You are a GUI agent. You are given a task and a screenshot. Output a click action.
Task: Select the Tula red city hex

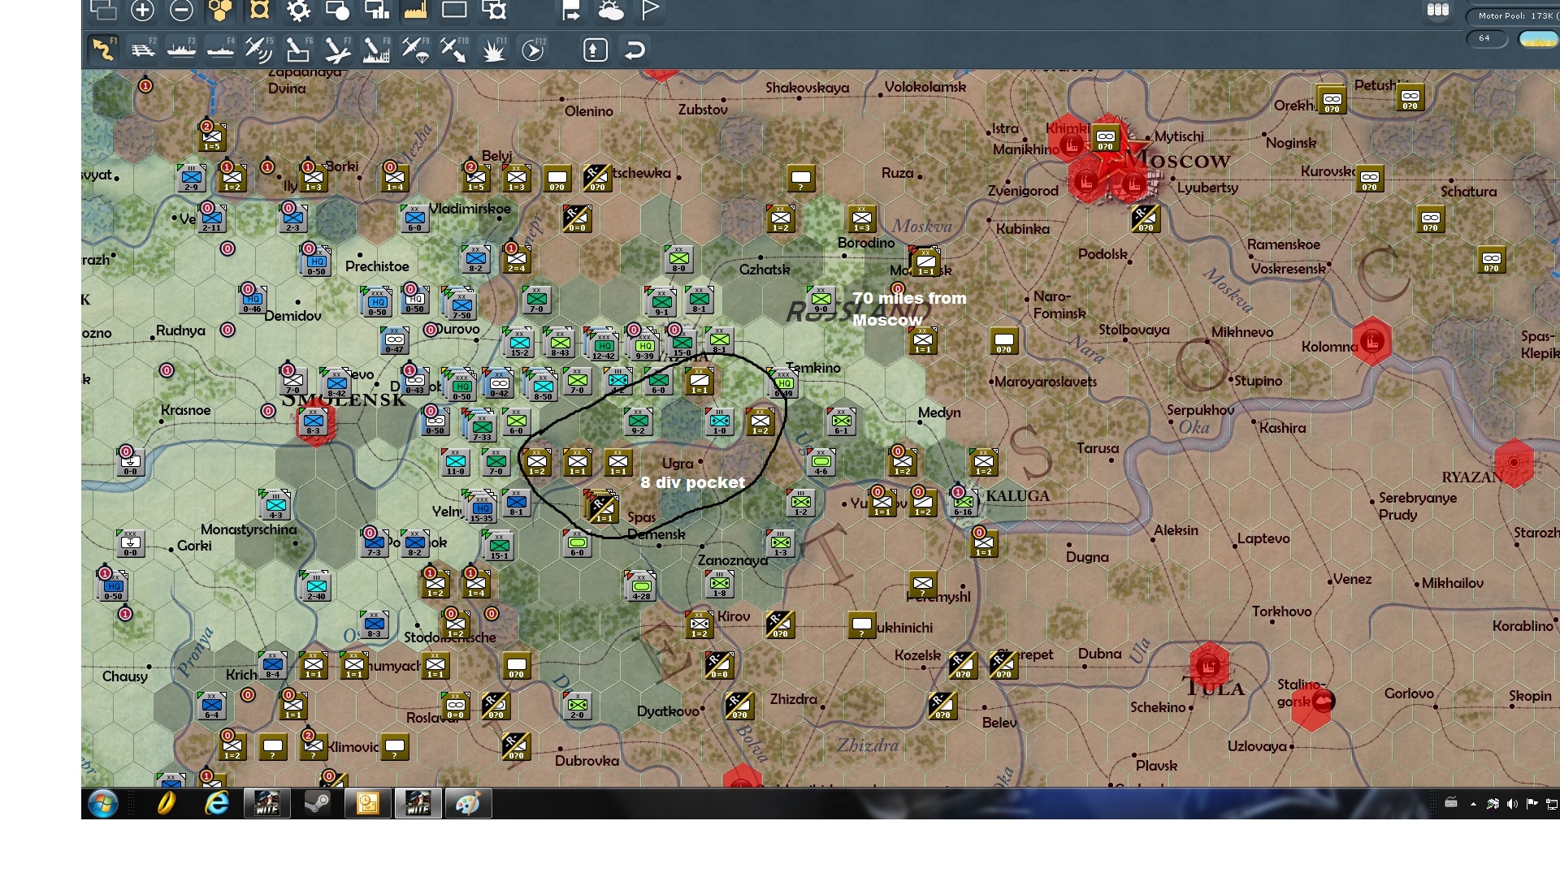click(1209, 666)
